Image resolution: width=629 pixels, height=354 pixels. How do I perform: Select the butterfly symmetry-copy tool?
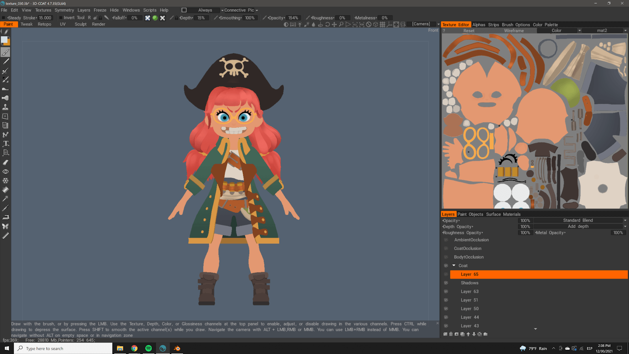click(x=6, y=226)
